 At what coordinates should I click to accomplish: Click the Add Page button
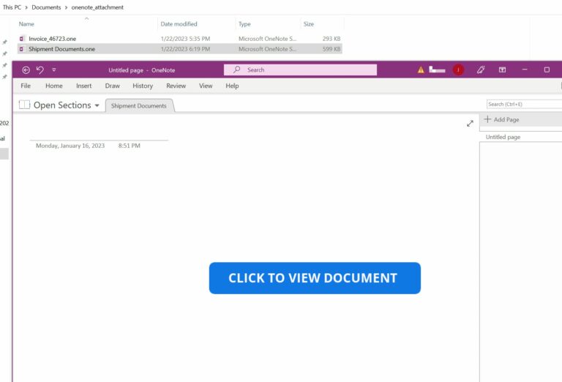502,119
